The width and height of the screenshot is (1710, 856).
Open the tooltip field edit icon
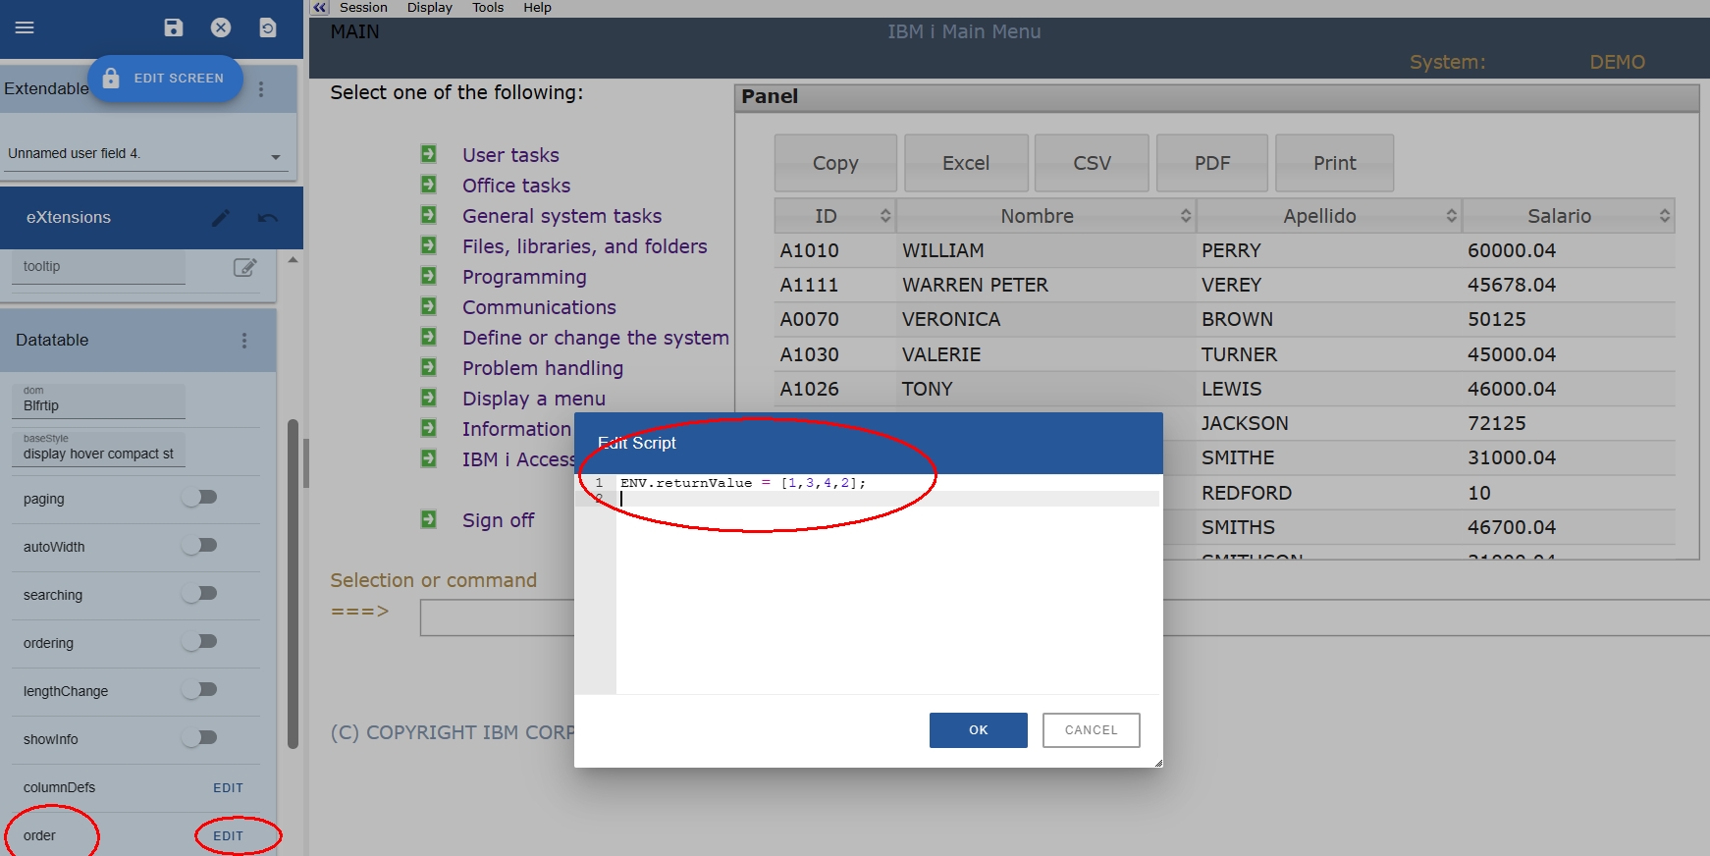pos(244,267)
